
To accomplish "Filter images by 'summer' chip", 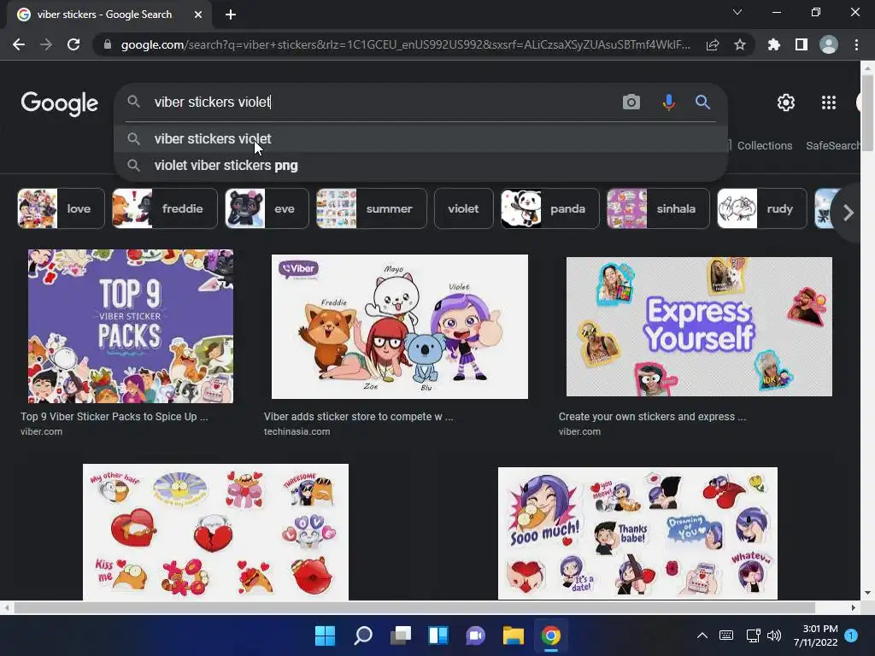I will (372, 208).
